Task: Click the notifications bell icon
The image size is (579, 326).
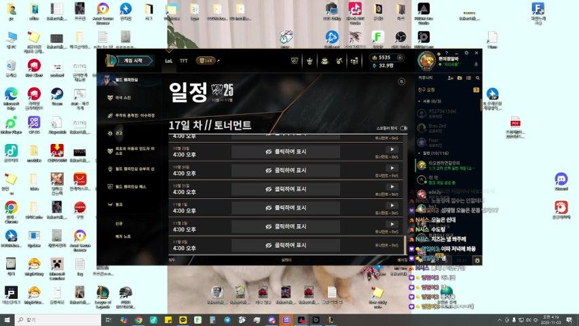Action: (476, 65)
